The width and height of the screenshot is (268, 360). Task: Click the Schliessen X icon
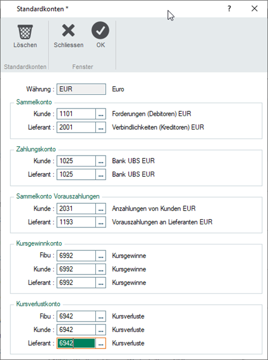pos(68,30)
